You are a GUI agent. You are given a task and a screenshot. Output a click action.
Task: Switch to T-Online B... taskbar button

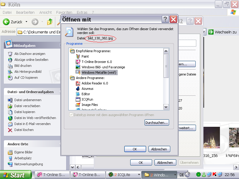pyautogui.click(x=88, y=175)
